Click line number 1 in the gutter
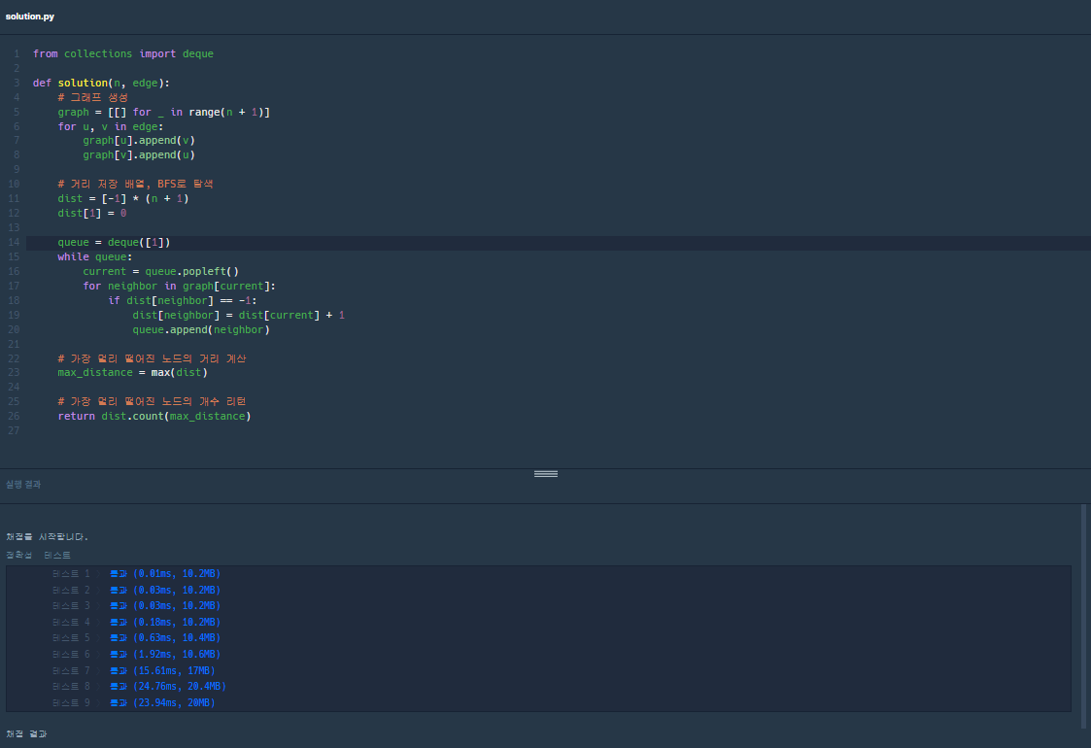This screenshot has width=1091, height=748. 17,53
